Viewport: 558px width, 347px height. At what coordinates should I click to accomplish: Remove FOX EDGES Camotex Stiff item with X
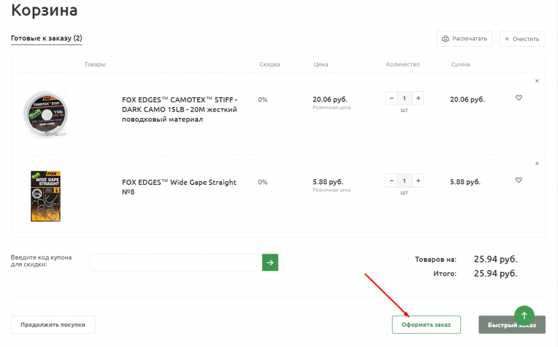click(x=537, y=81)
